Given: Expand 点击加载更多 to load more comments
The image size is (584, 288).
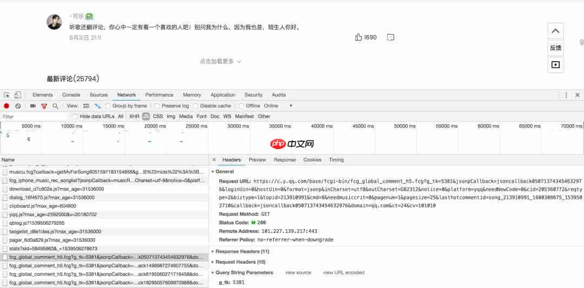Looking at the screenshot, I should [221, 62].
